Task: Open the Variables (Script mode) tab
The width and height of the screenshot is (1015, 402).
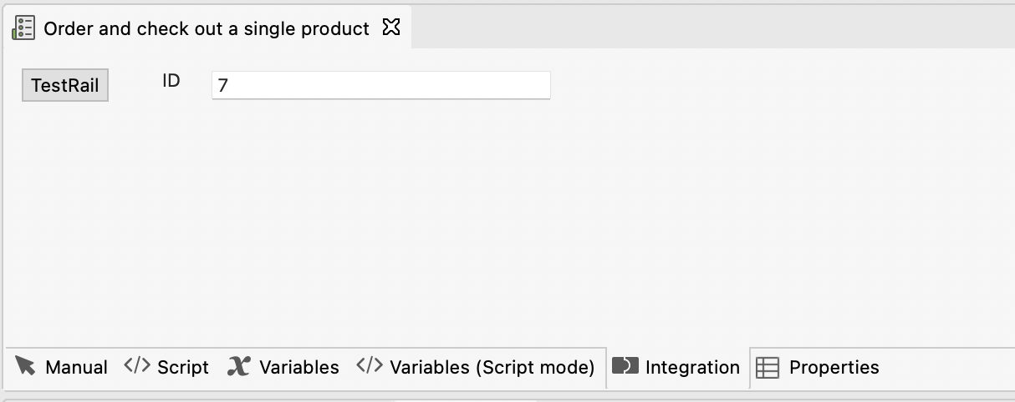Action: [x=492, y=367]
